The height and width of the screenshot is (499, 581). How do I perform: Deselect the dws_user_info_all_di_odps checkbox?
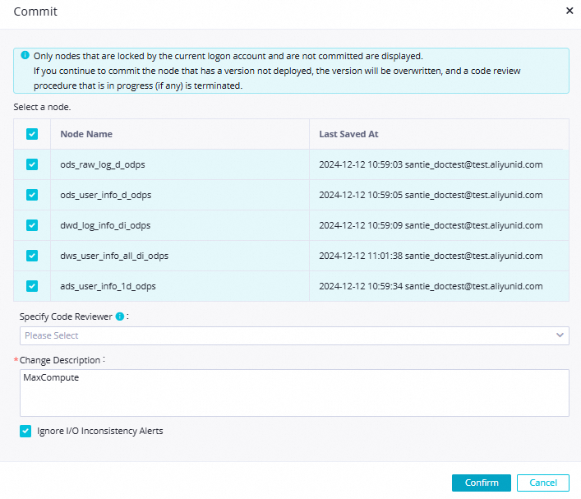tap(32, 256)
